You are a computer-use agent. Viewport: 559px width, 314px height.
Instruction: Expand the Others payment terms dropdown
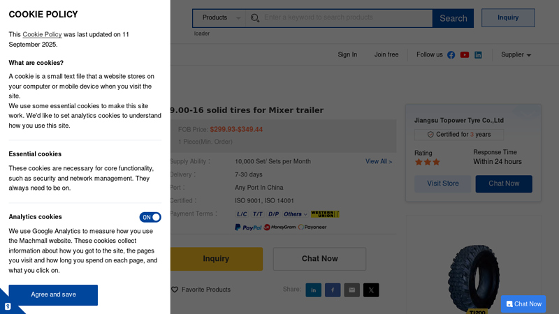click(x=295, y=214)
